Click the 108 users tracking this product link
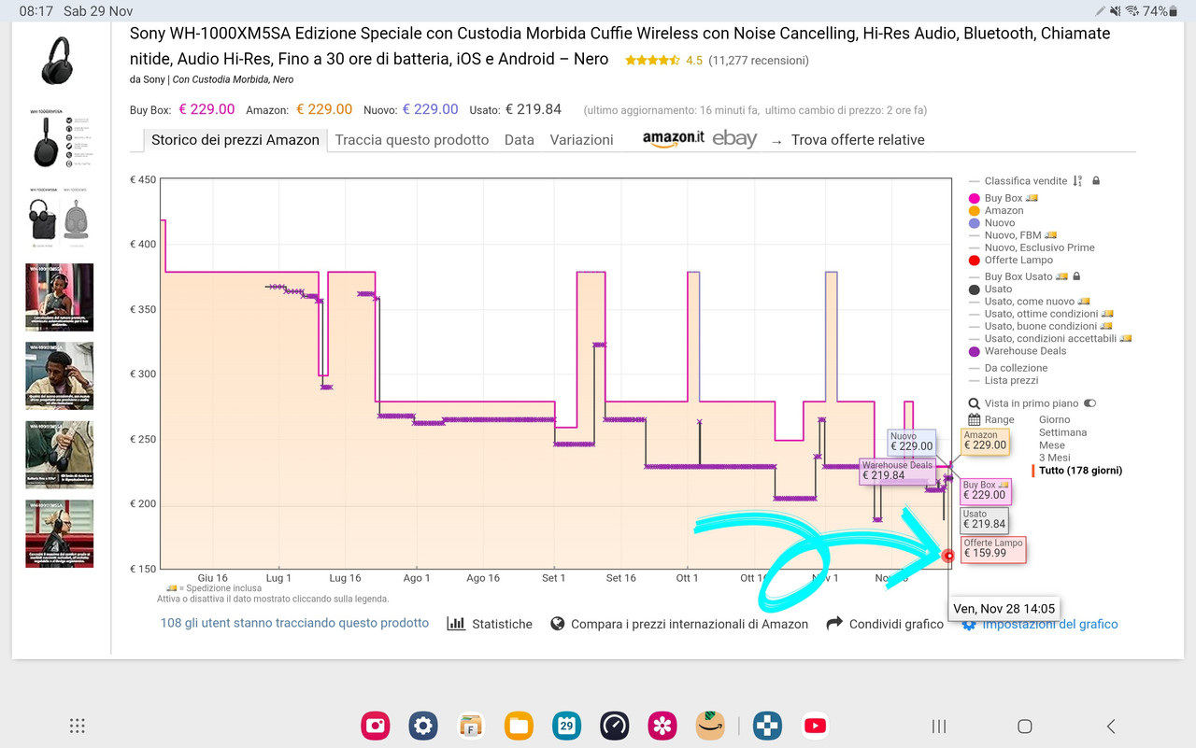1196x748 pixels. (x=294, y=623)
